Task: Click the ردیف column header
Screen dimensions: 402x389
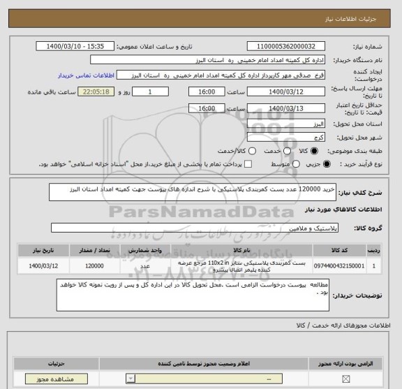Action: 374,251
